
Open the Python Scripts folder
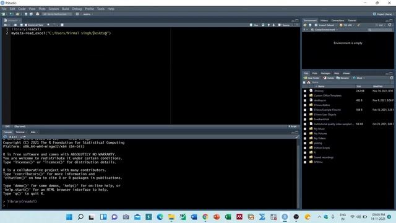click(x=322, y=148)
